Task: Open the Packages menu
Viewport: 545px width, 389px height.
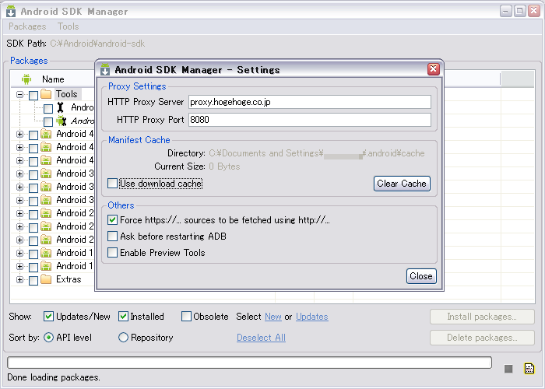Action: tap(27, 26)
